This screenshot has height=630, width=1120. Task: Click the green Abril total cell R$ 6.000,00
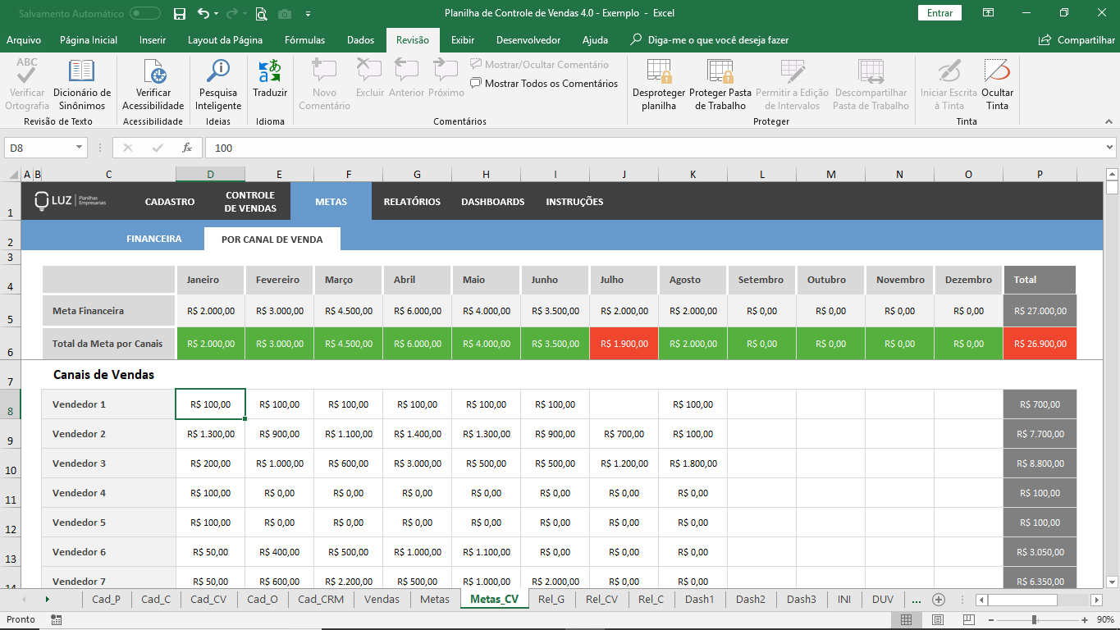pyautogui.click(x=417, y=344)
